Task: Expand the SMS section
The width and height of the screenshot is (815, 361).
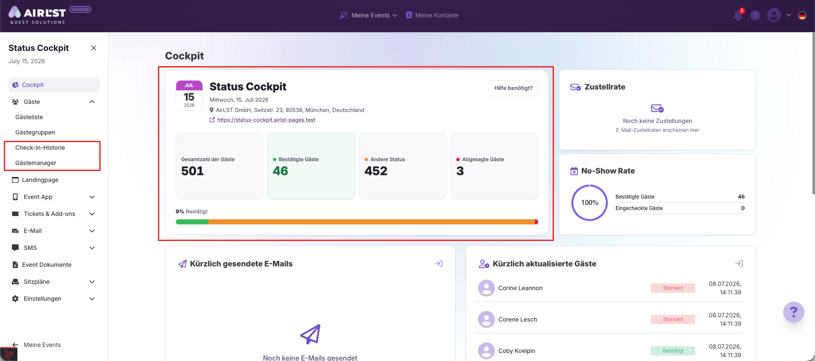Action: (x=92, y=248)
